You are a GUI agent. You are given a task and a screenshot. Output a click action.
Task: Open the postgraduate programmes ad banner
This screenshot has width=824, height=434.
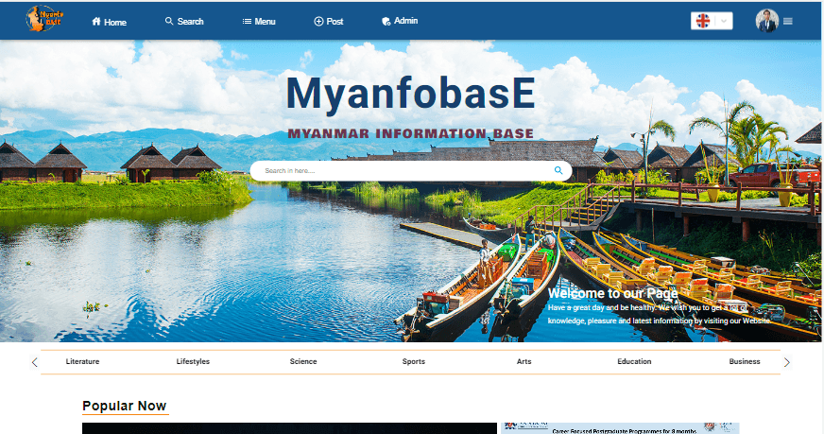coord(620,428)
